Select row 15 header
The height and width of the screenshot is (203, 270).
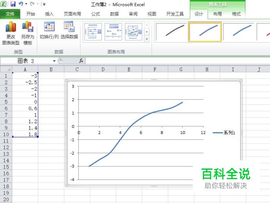(x=6, y=167)
